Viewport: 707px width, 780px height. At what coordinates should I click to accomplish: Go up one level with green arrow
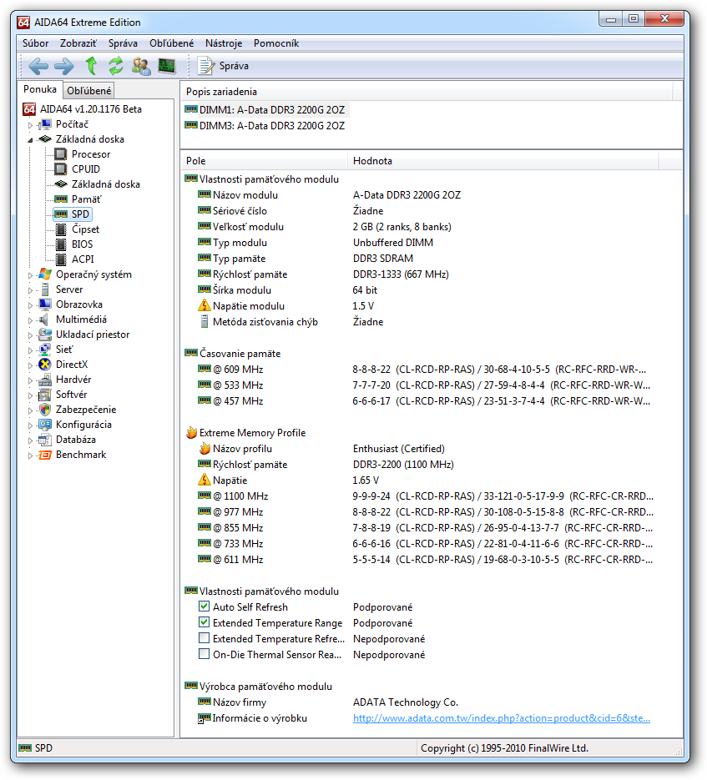pos(91,66)
